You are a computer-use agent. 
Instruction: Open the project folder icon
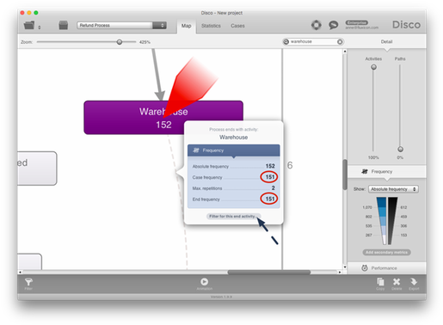coord(29,25)
